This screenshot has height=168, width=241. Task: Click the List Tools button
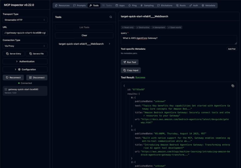(84, 27)
